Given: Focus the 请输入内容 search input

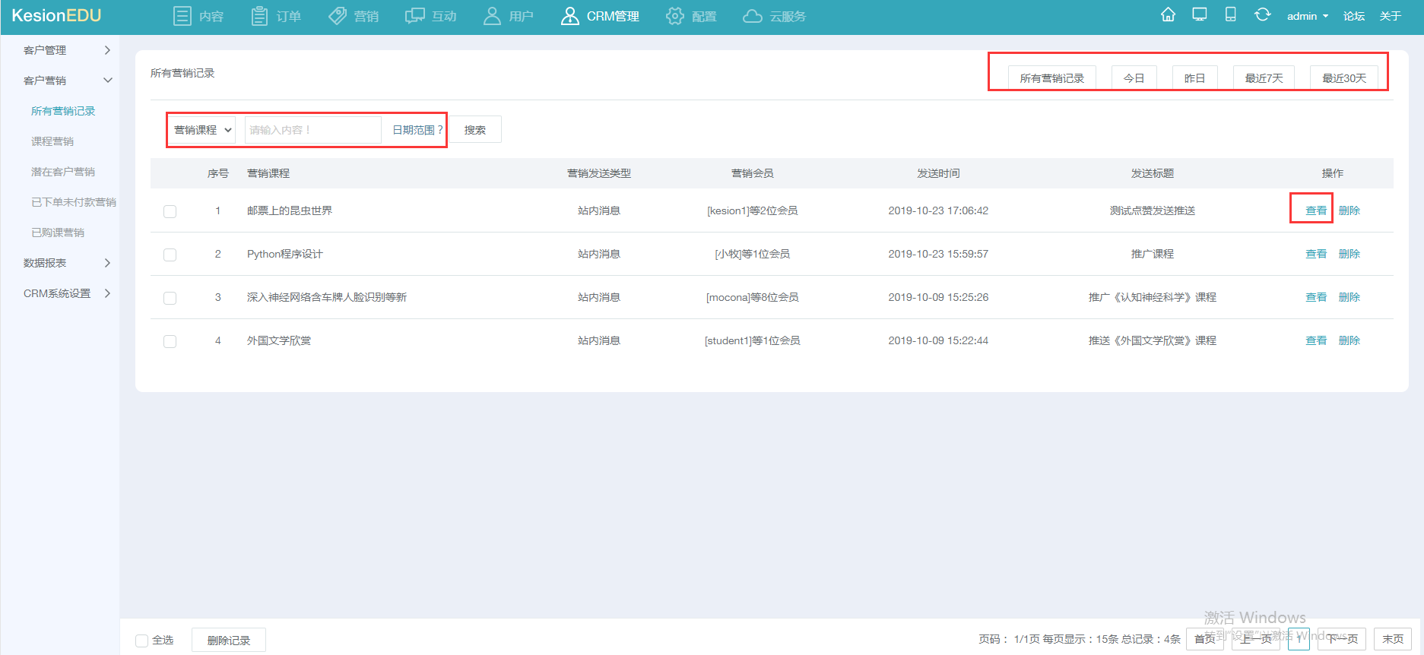Looking at the screenshot, I should (312, 130).
